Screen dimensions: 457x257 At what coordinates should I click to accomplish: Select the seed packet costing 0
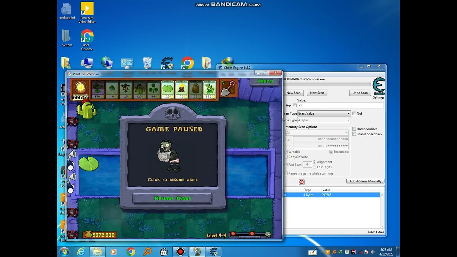[112, 90]
